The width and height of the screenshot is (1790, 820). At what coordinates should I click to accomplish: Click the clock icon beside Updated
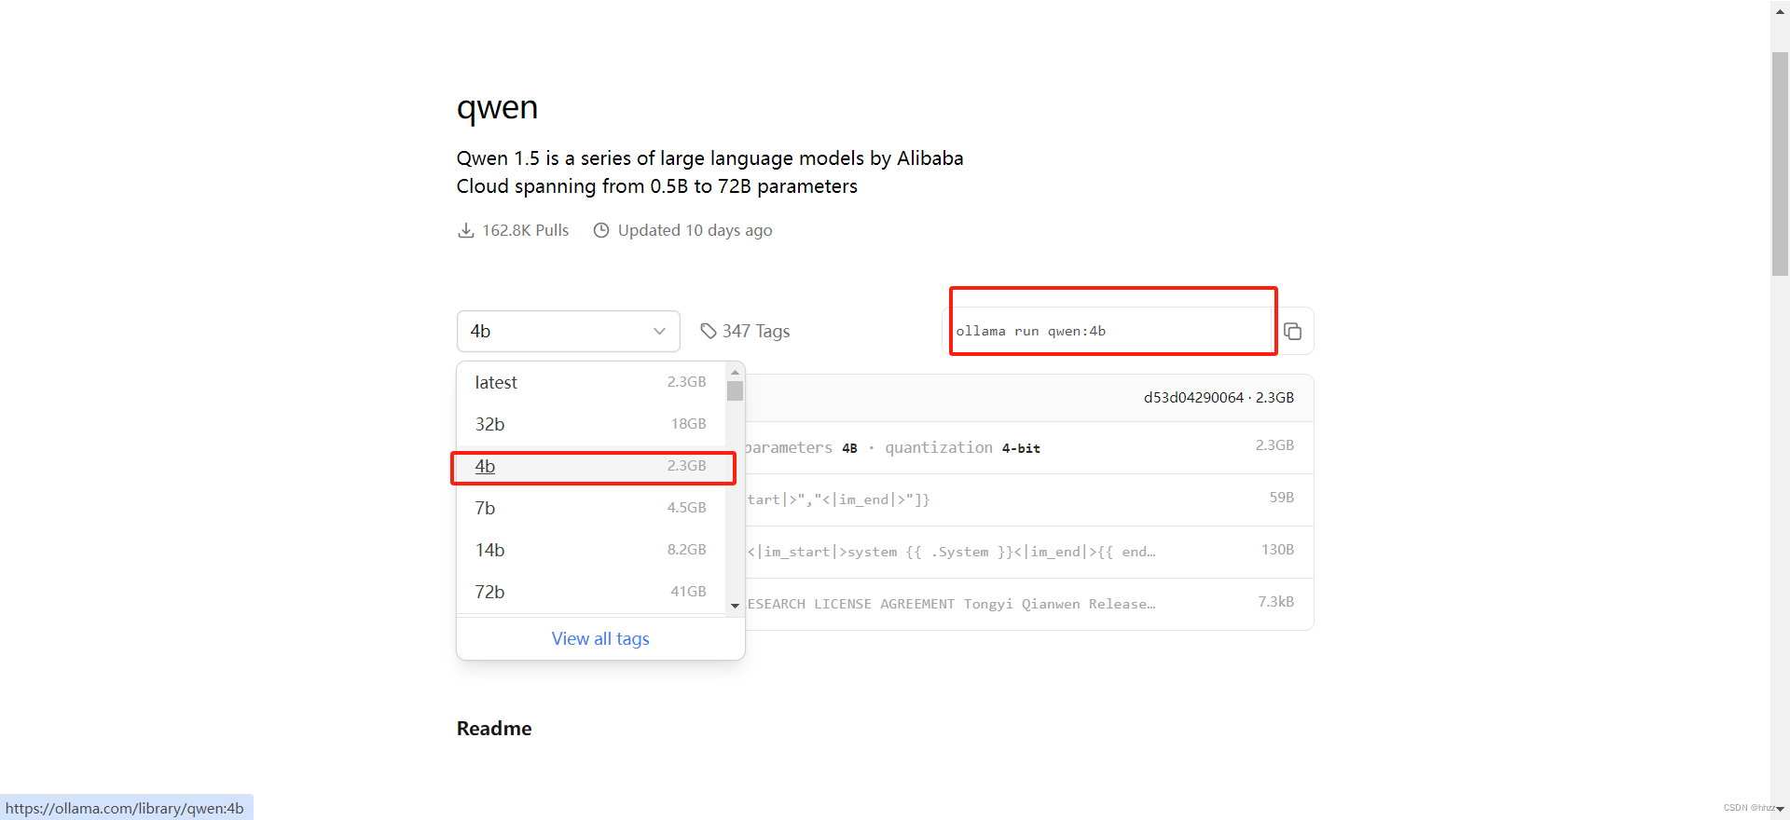pyautogui.click(x=601, y=230)
